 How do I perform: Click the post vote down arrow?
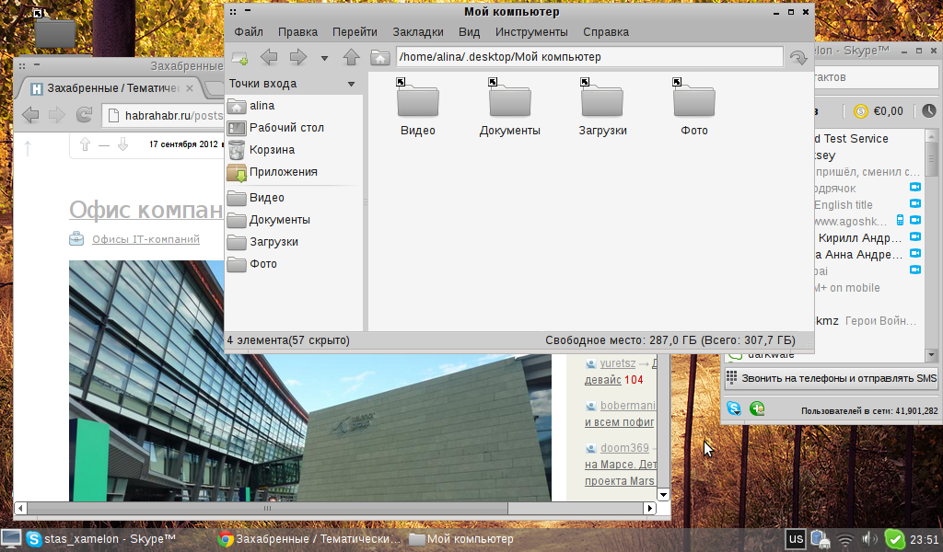pyautogui.click(x=122, y=144)
